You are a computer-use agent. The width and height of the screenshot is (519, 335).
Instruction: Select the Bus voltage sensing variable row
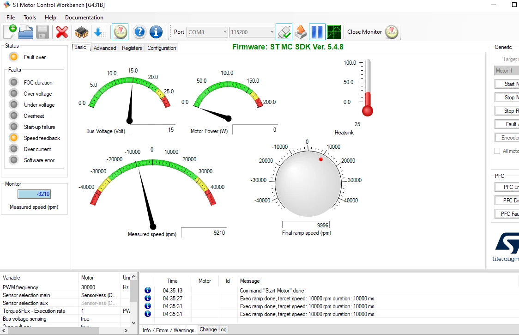click(x=66, y=319)
